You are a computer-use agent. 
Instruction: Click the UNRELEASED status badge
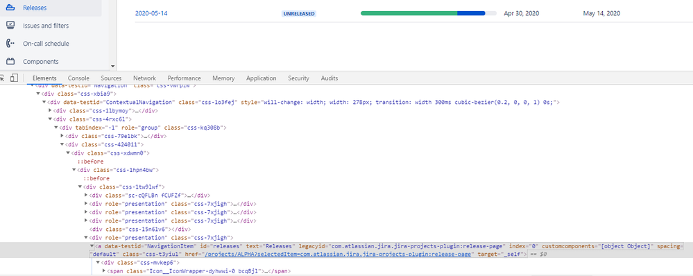click(x=299, y=14)
